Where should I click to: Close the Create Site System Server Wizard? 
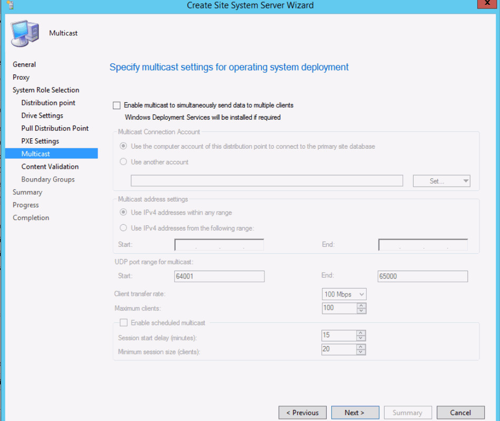[x=487, y=3]
